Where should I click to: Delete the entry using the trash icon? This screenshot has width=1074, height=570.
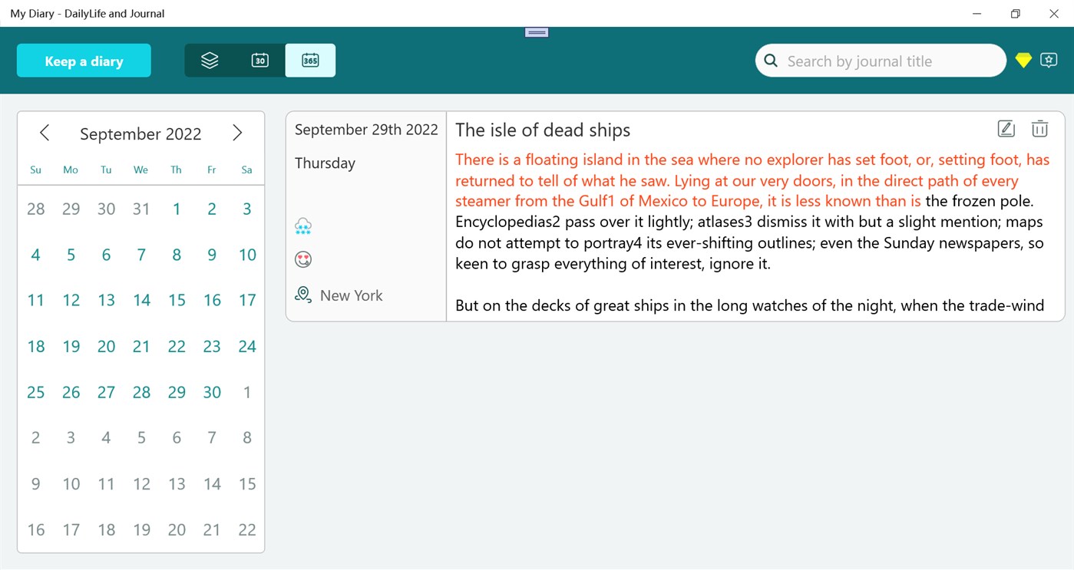[1039, 128]
